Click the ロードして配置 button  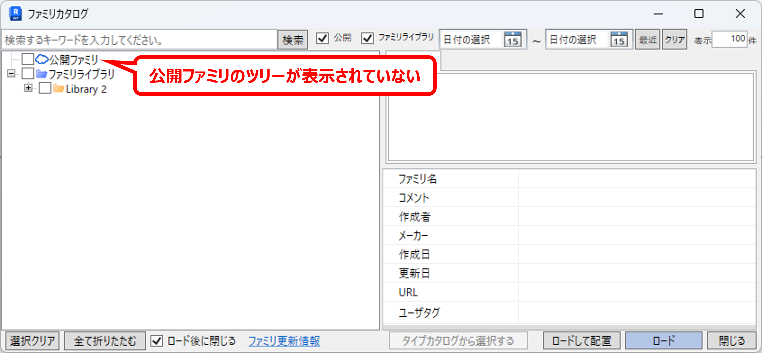click(582, 341)
